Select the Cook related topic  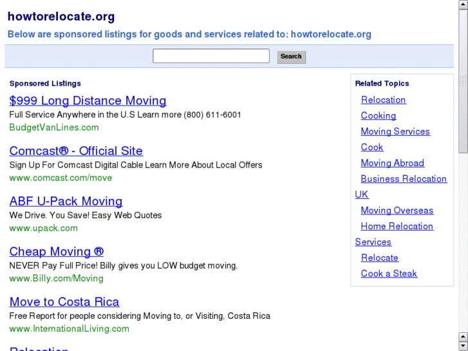pos(372,147)
